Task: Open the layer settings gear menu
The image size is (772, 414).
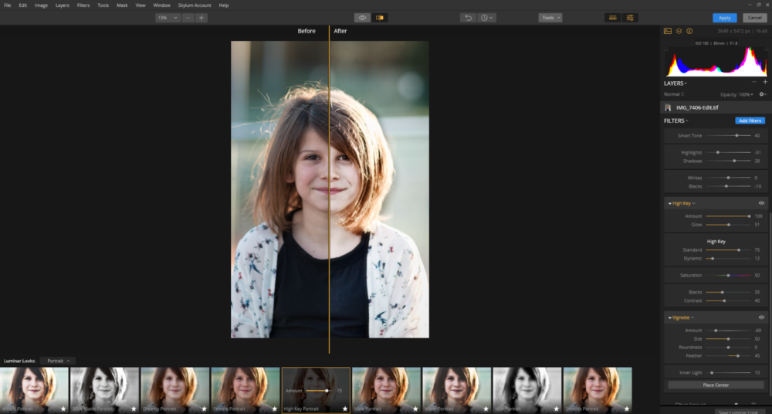Action: tap(763, 94)
